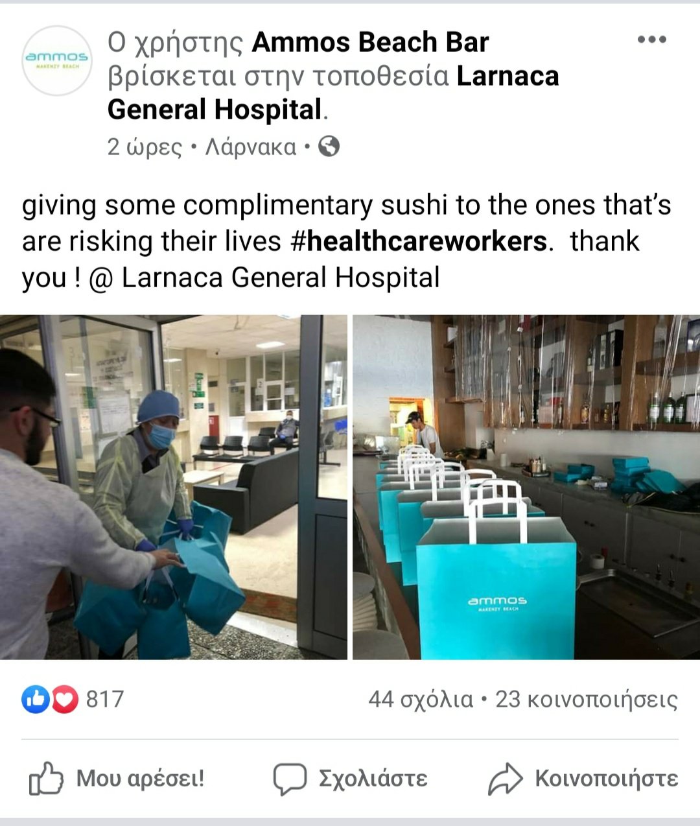Click the red heart reaction icon
The image size is (700, 826).
(x=64, y=699)
